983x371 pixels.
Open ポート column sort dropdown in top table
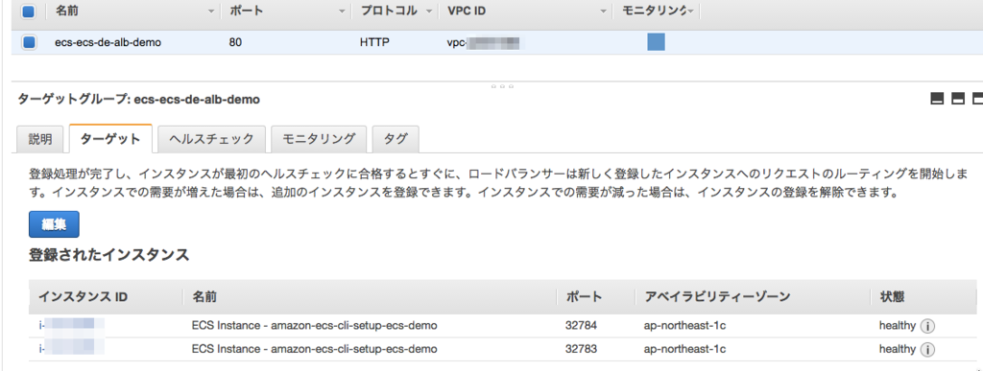[x=342, y=12]
